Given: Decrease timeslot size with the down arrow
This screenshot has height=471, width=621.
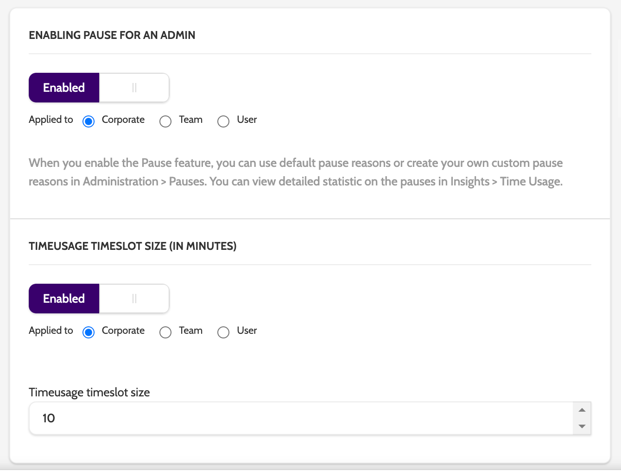Looking at the screenshot, I should click(x=582, y=426).
